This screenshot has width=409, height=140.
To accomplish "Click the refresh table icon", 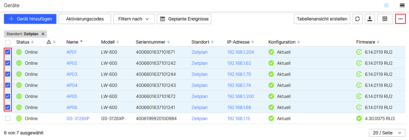I will 357,19.
